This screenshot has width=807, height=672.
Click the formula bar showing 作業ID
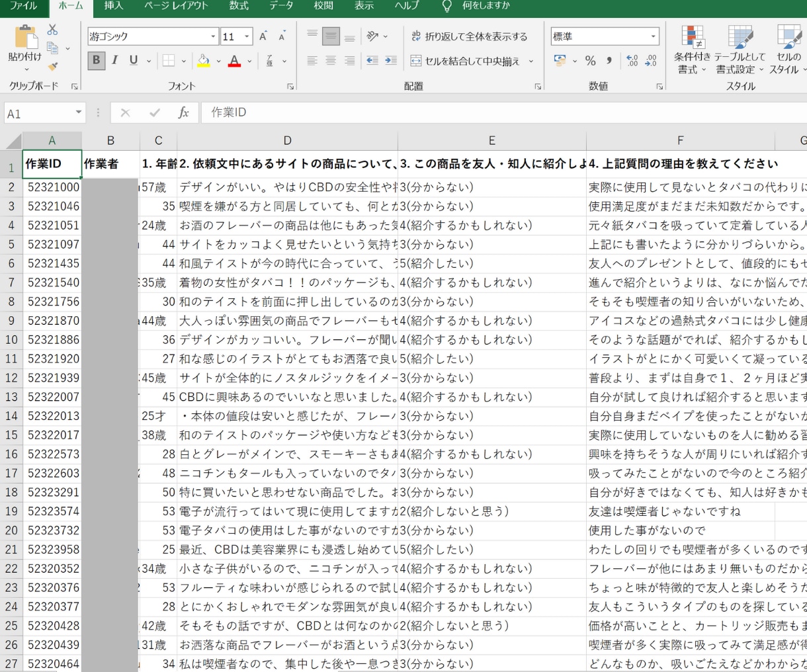[x=503, y=112]
